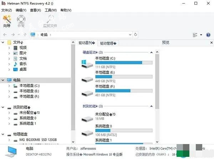Image resolution: width=214 pixels, height=159 pixels.
Task: Click the C: Windows drive icon in list
Action: [x=87, y=64]
